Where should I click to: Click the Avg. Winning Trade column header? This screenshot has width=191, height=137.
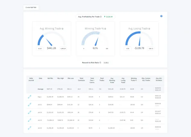point(112,80)
